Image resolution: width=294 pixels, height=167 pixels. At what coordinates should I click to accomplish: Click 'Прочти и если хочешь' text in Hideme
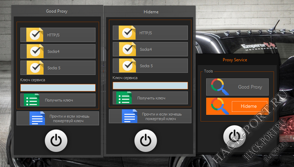pos(162,114)
